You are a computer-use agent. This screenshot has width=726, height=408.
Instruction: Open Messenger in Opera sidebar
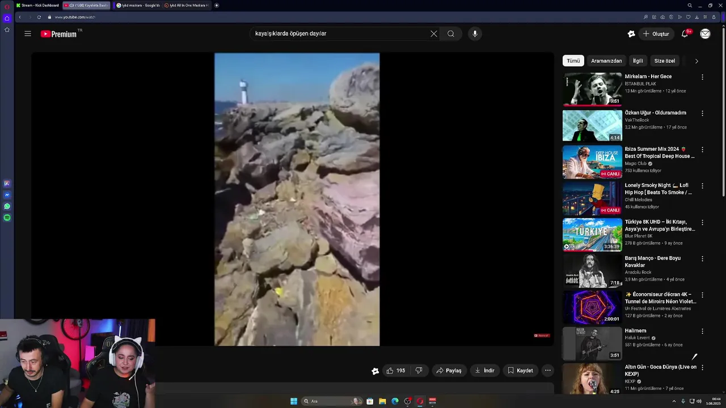tap(7, 195)
